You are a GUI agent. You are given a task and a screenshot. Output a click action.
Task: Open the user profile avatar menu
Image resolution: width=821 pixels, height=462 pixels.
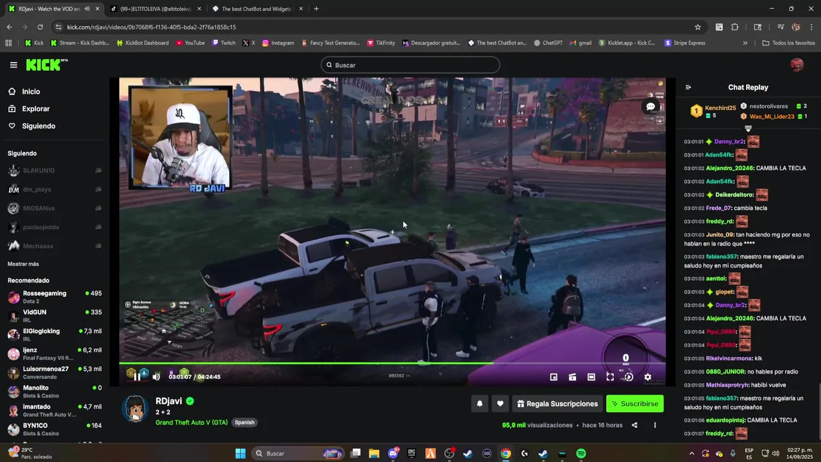(x=797, y=65)
